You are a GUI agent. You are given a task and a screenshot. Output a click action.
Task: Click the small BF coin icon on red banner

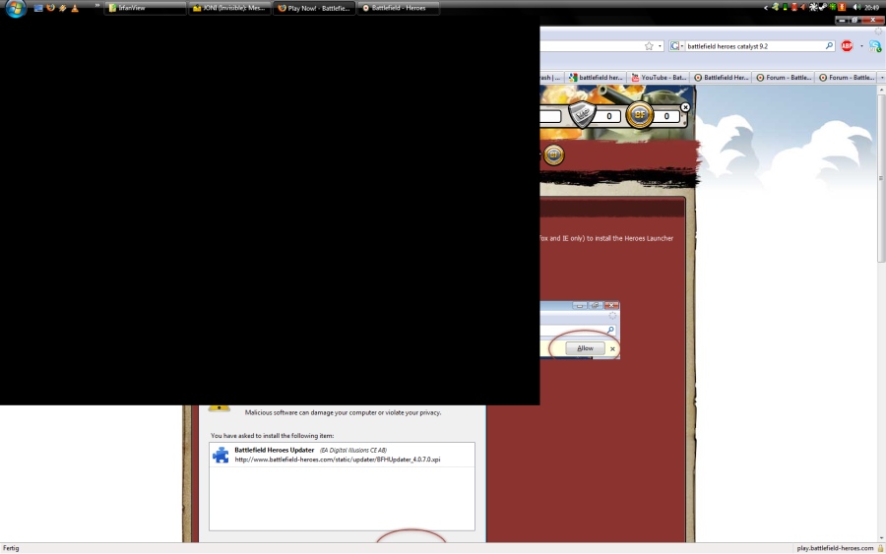pyautogui.click(x=553, y=154)
